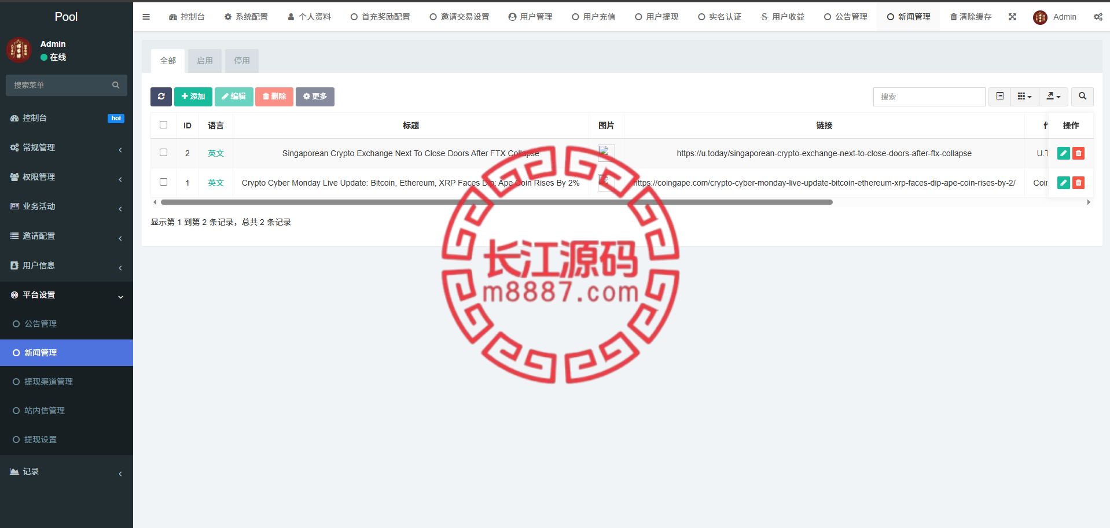The image size is (1110, 528).
Task: Delete the Crypto Cyber Monday row via trash icon
Action: pos(1078,183)
